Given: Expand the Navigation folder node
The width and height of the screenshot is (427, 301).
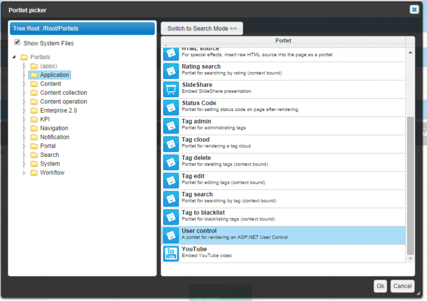Looking at the screenshot, I should [x=24, y=128].
